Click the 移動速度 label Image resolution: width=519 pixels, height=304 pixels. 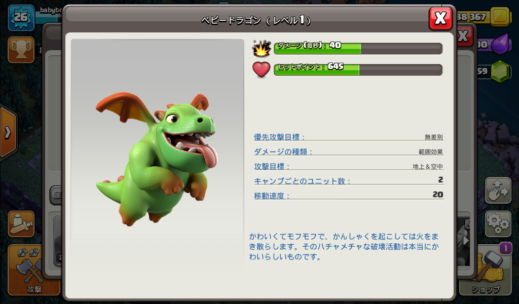[x=272, y=196]
